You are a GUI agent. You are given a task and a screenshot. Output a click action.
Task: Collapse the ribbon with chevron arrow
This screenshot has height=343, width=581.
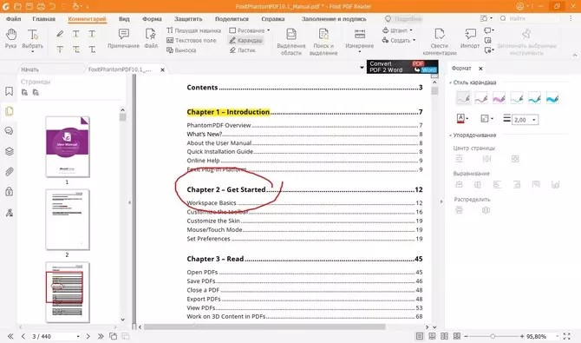[x=575, y=55]
